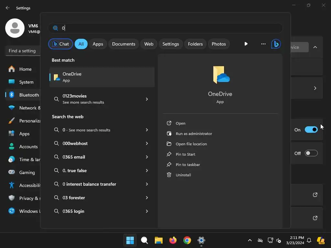
Task: Click the 0365 email suggestion text
Action: point(74,157)
